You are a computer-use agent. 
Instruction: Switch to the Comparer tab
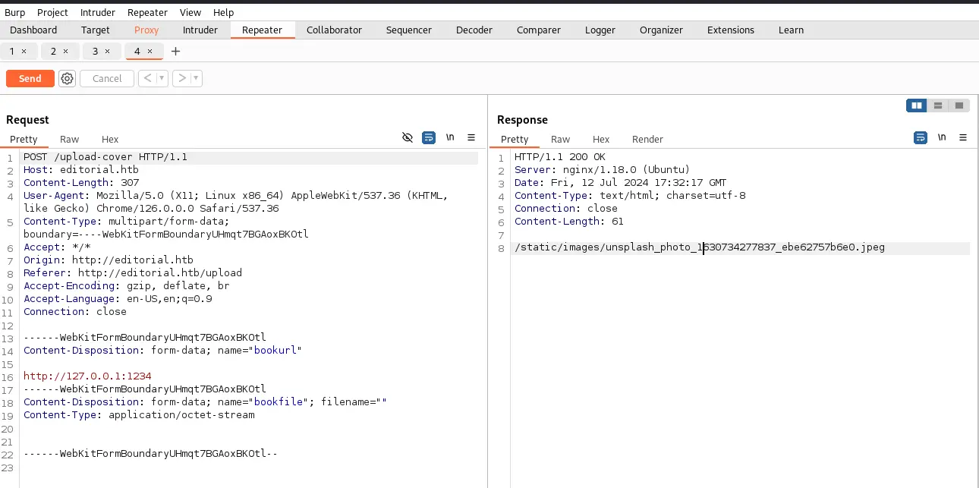pyautogui.click(x=539, y=30)
